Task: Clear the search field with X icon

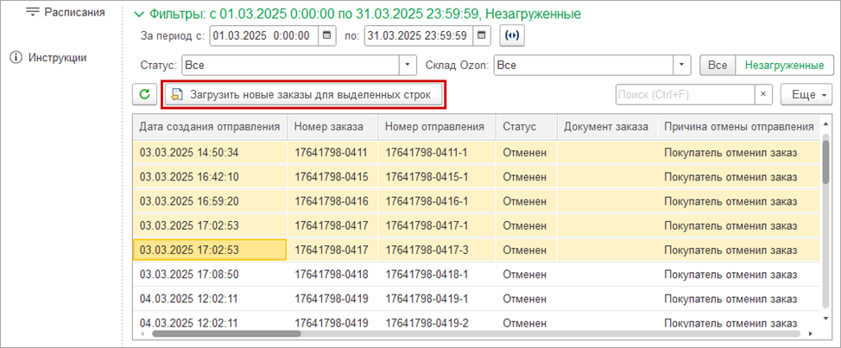Action: tap(763, 94)
